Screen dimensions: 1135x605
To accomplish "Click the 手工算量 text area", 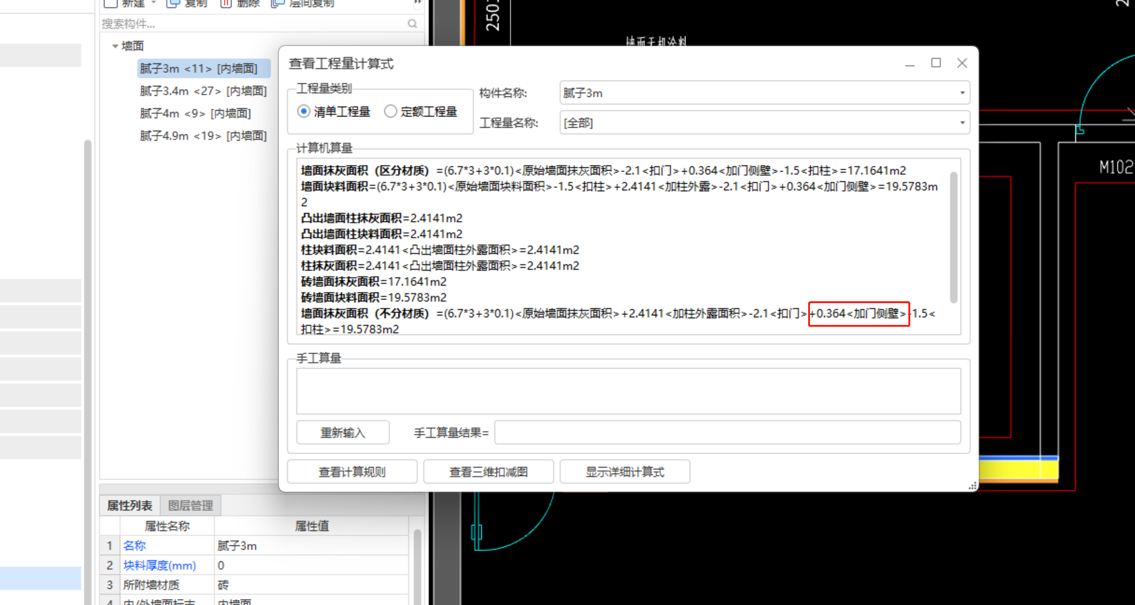I will coord(629,391).
